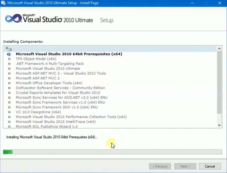Click the Visual Studio icon in the title bar
Screen dimensions: 227x173
(3, 3)
